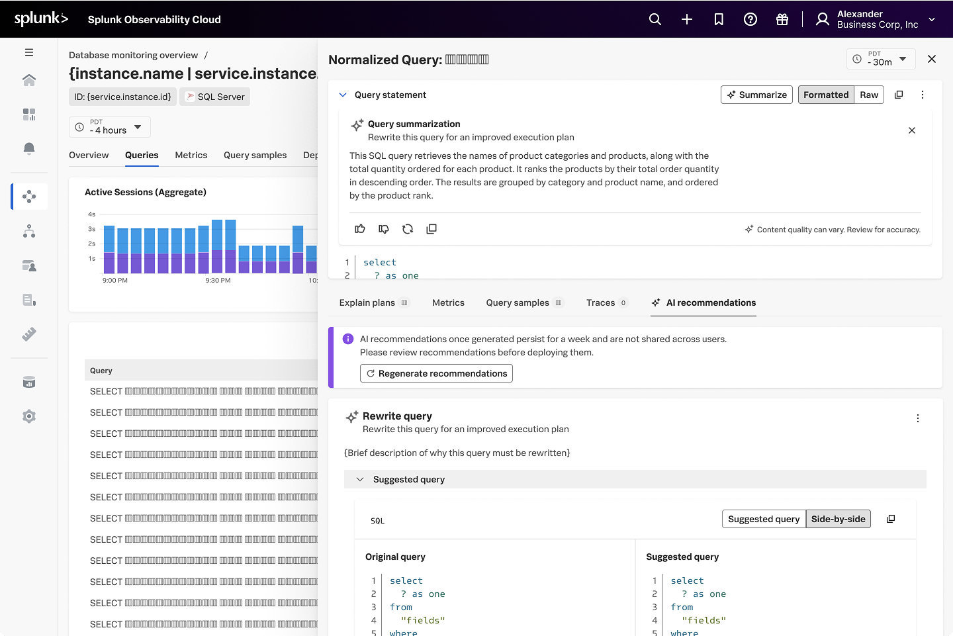Open the 4 hours time range dropdown

tap(109, 126)
